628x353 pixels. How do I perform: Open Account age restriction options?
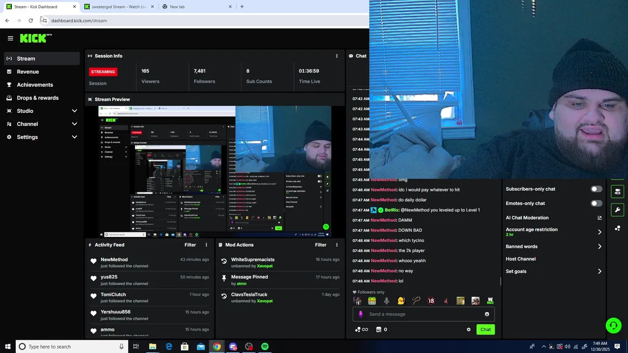[554, 232]
